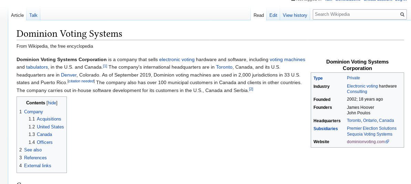Image resolution: width=411 pixels, height=184 pixels.
Task: Click the Founders label in the infobox
Action: (323, 107)
